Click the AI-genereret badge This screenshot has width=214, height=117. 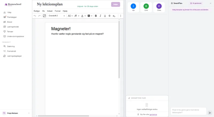[x=196, y=3]
